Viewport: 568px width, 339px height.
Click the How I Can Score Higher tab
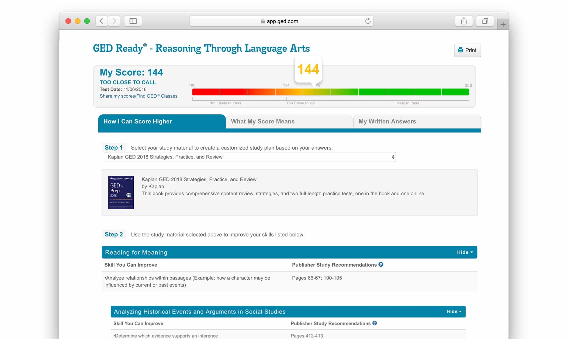(x=162, y=121)
